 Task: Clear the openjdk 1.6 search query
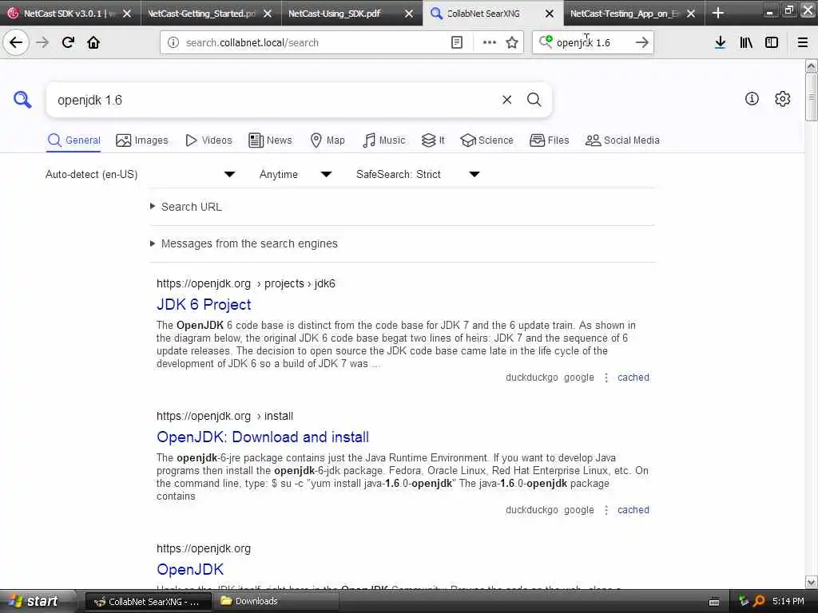(x=506, y=100)
